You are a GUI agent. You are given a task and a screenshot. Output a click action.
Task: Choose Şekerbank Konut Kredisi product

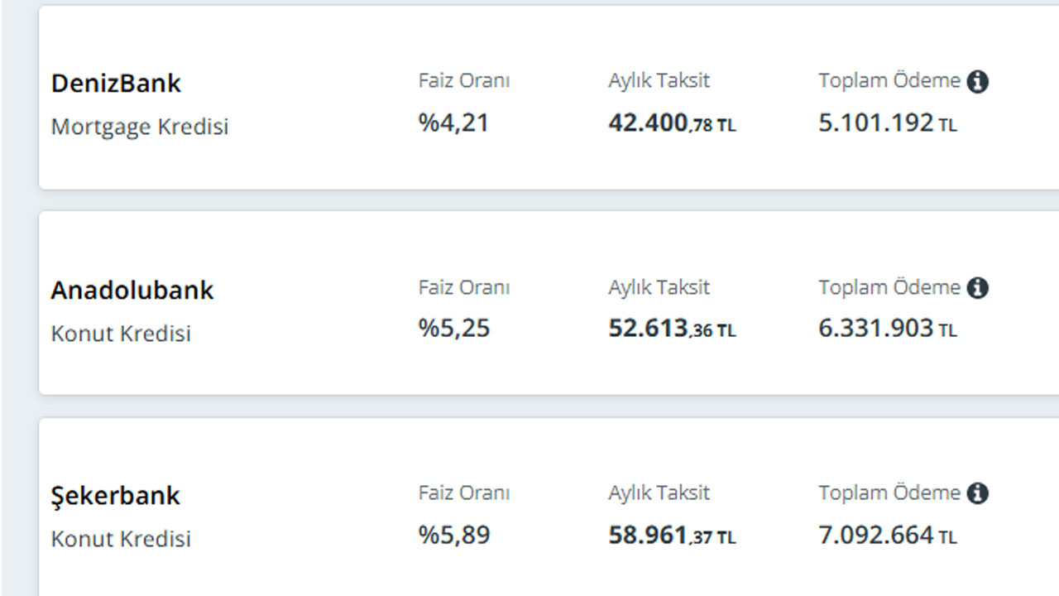(121, 539)
